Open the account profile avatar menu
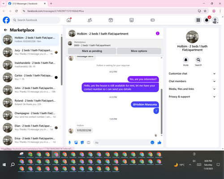 215,20
